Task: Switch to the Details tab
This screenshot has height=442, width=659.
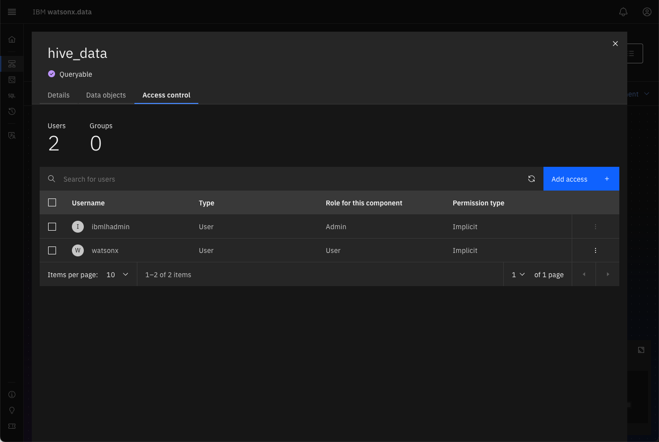Action: (59, 95)
